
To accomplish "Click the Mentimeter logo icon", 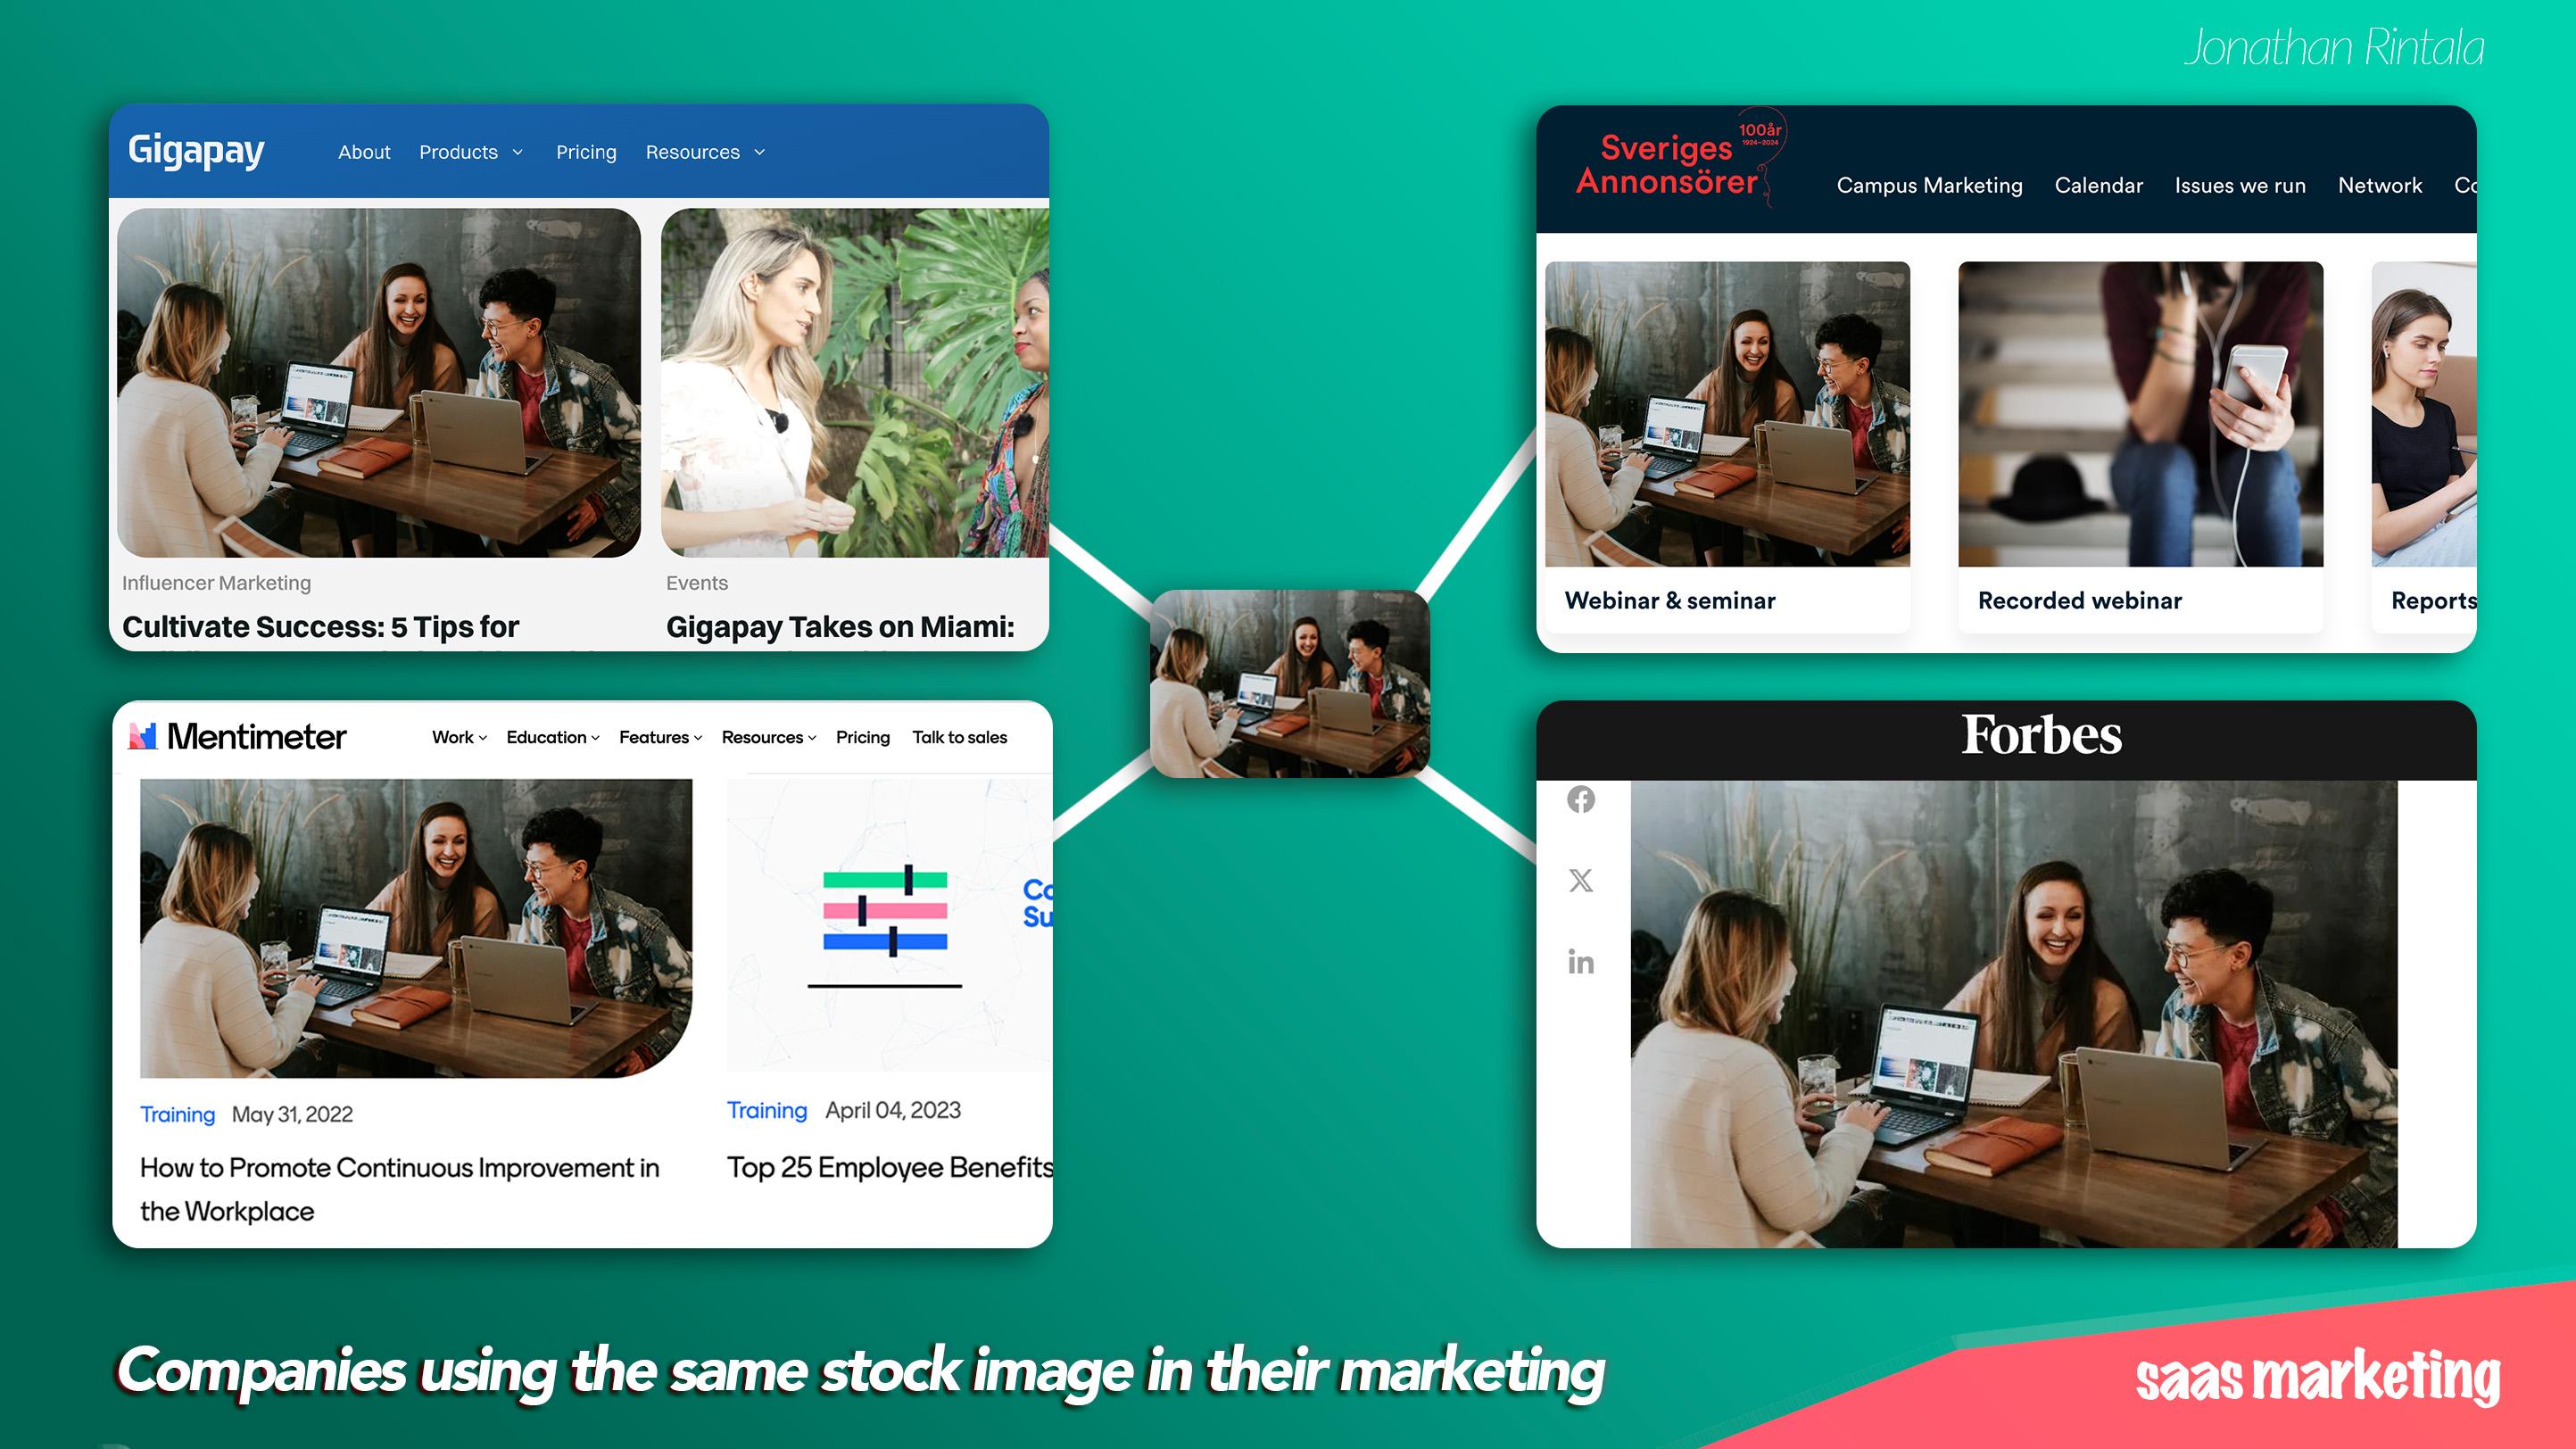I will pos(145,736).
